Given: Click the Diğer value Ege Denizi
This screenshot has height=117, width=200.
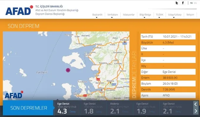Looking at the screenshot, I should [169, 72].
